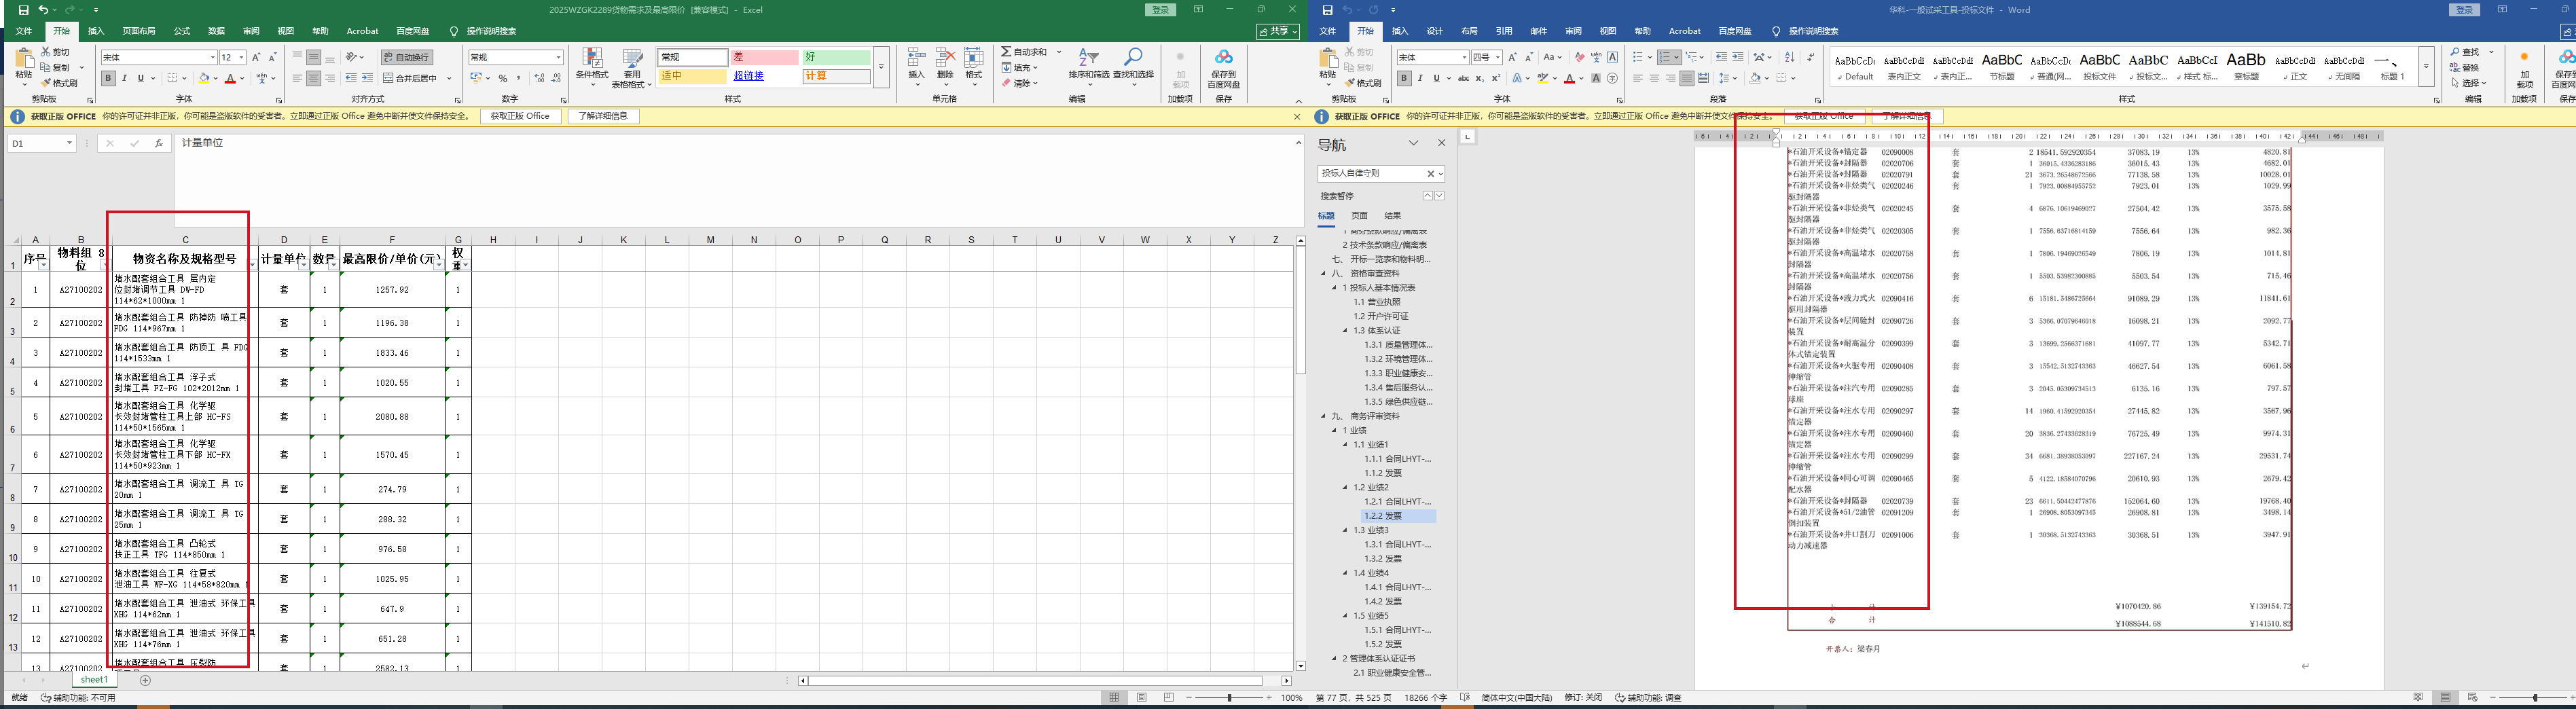Clear all formatting in Word
Viewport: 2576px width, 709px height.
pos(1579,57)
